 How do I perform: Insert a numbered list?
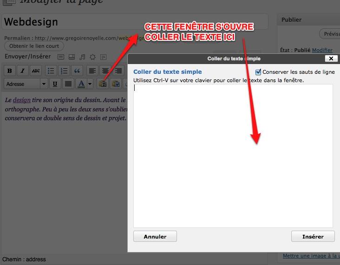pos(64,71)
